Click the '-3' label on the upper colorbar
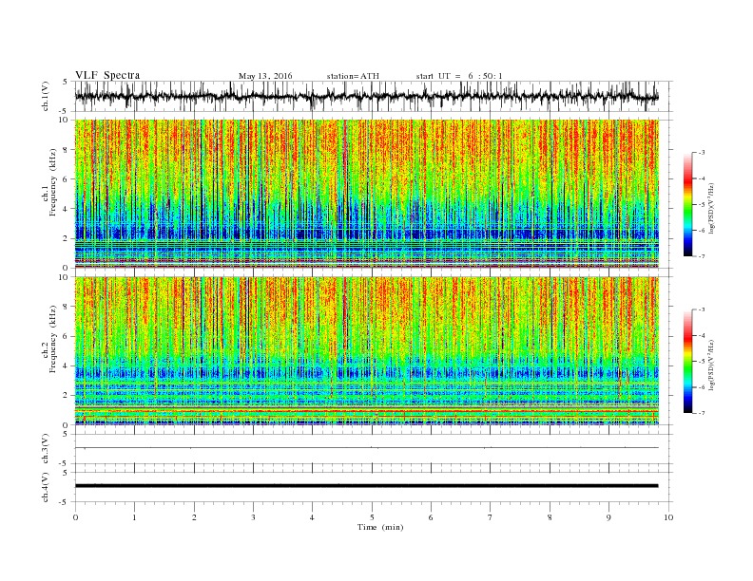753x581 pixels. pos(702,153)
